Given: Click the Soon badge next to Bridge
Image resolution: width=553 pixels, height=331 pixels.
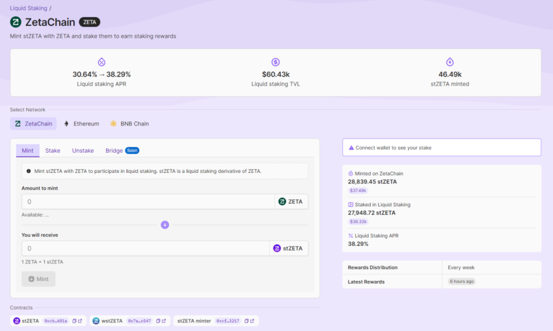Looking at the screenshot, I should 132,150.
